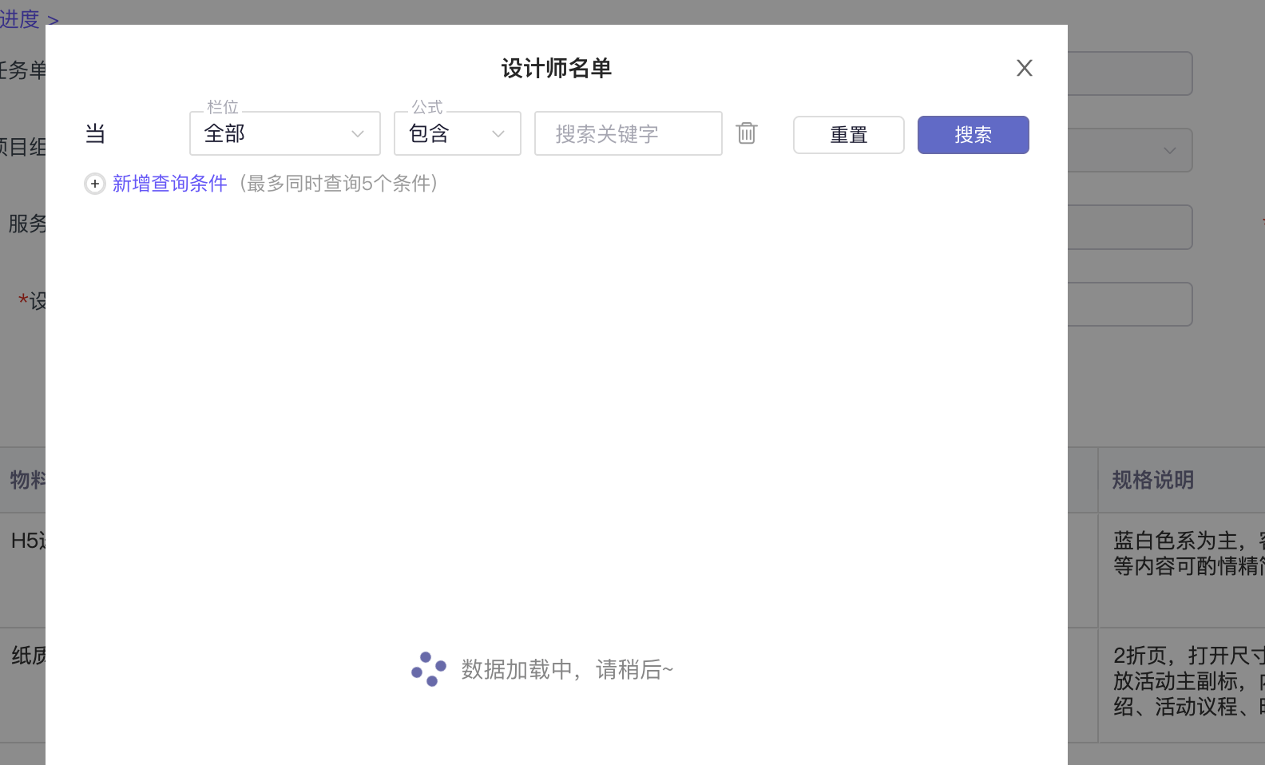
Task: Click the 搜索 button
Action: click(974, 135)
